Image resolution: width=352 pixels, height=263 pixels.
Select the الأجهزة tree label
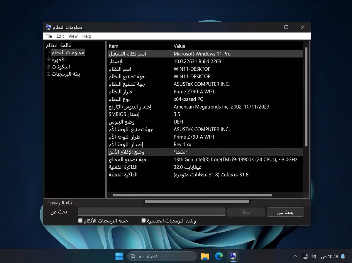point(59,60)
